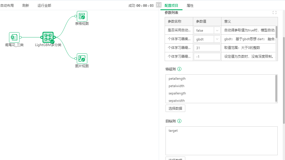Select the 鸢尾花_三类 Excel data node
285x160 pixels.
coord(14,37)
